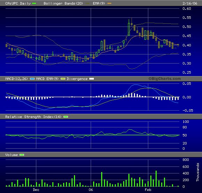The height and width of the screenshot is (193, 202).
Task: Click the 80 RSI axis label
Action: click(185, 127)
